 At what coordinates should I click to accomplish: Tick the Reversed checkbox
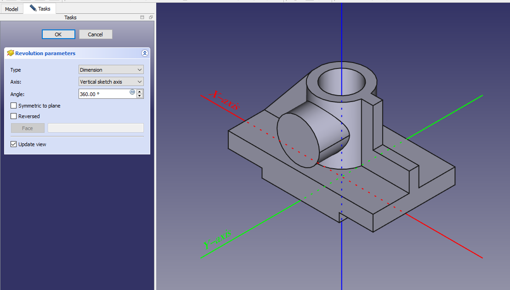tap(14, 116)
